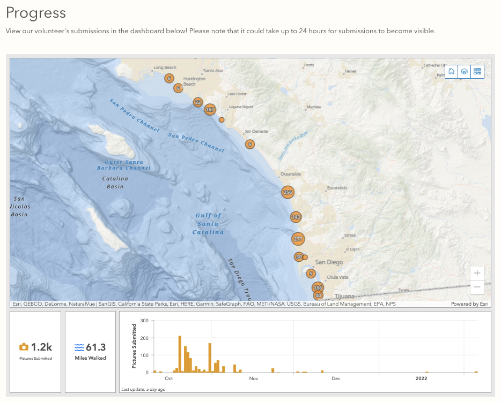Select the cluster marker labeled 22
This screenshot has height=402, width=501.
pyautogui.click(x=197, y=102)
